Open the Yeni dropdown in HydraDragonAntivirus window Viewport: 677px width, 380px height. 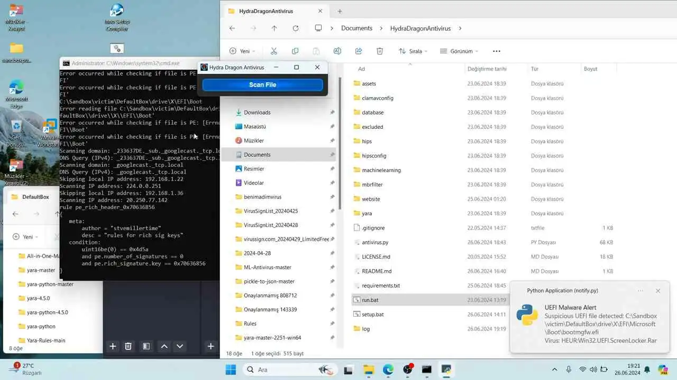click(x=243, y=51)
